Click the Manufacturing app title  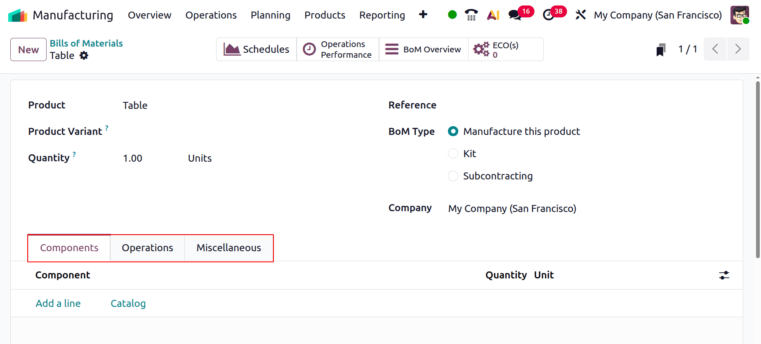pos(73,15)
